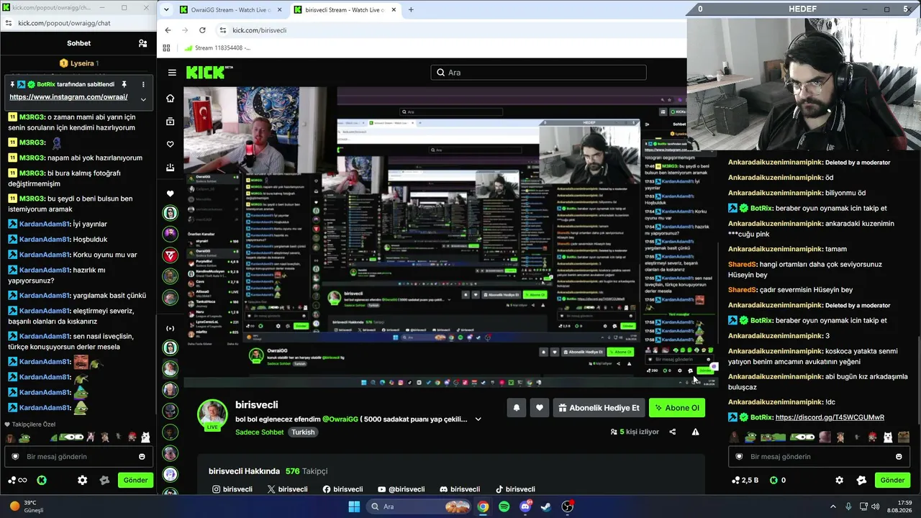Reload the birisvecli page

pos(202,30)
